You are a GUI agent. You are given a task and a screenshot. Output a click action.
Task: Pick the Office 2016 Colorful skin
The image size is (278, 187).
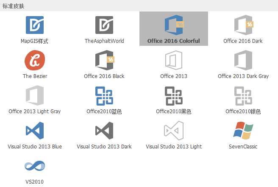click(173, 25)
